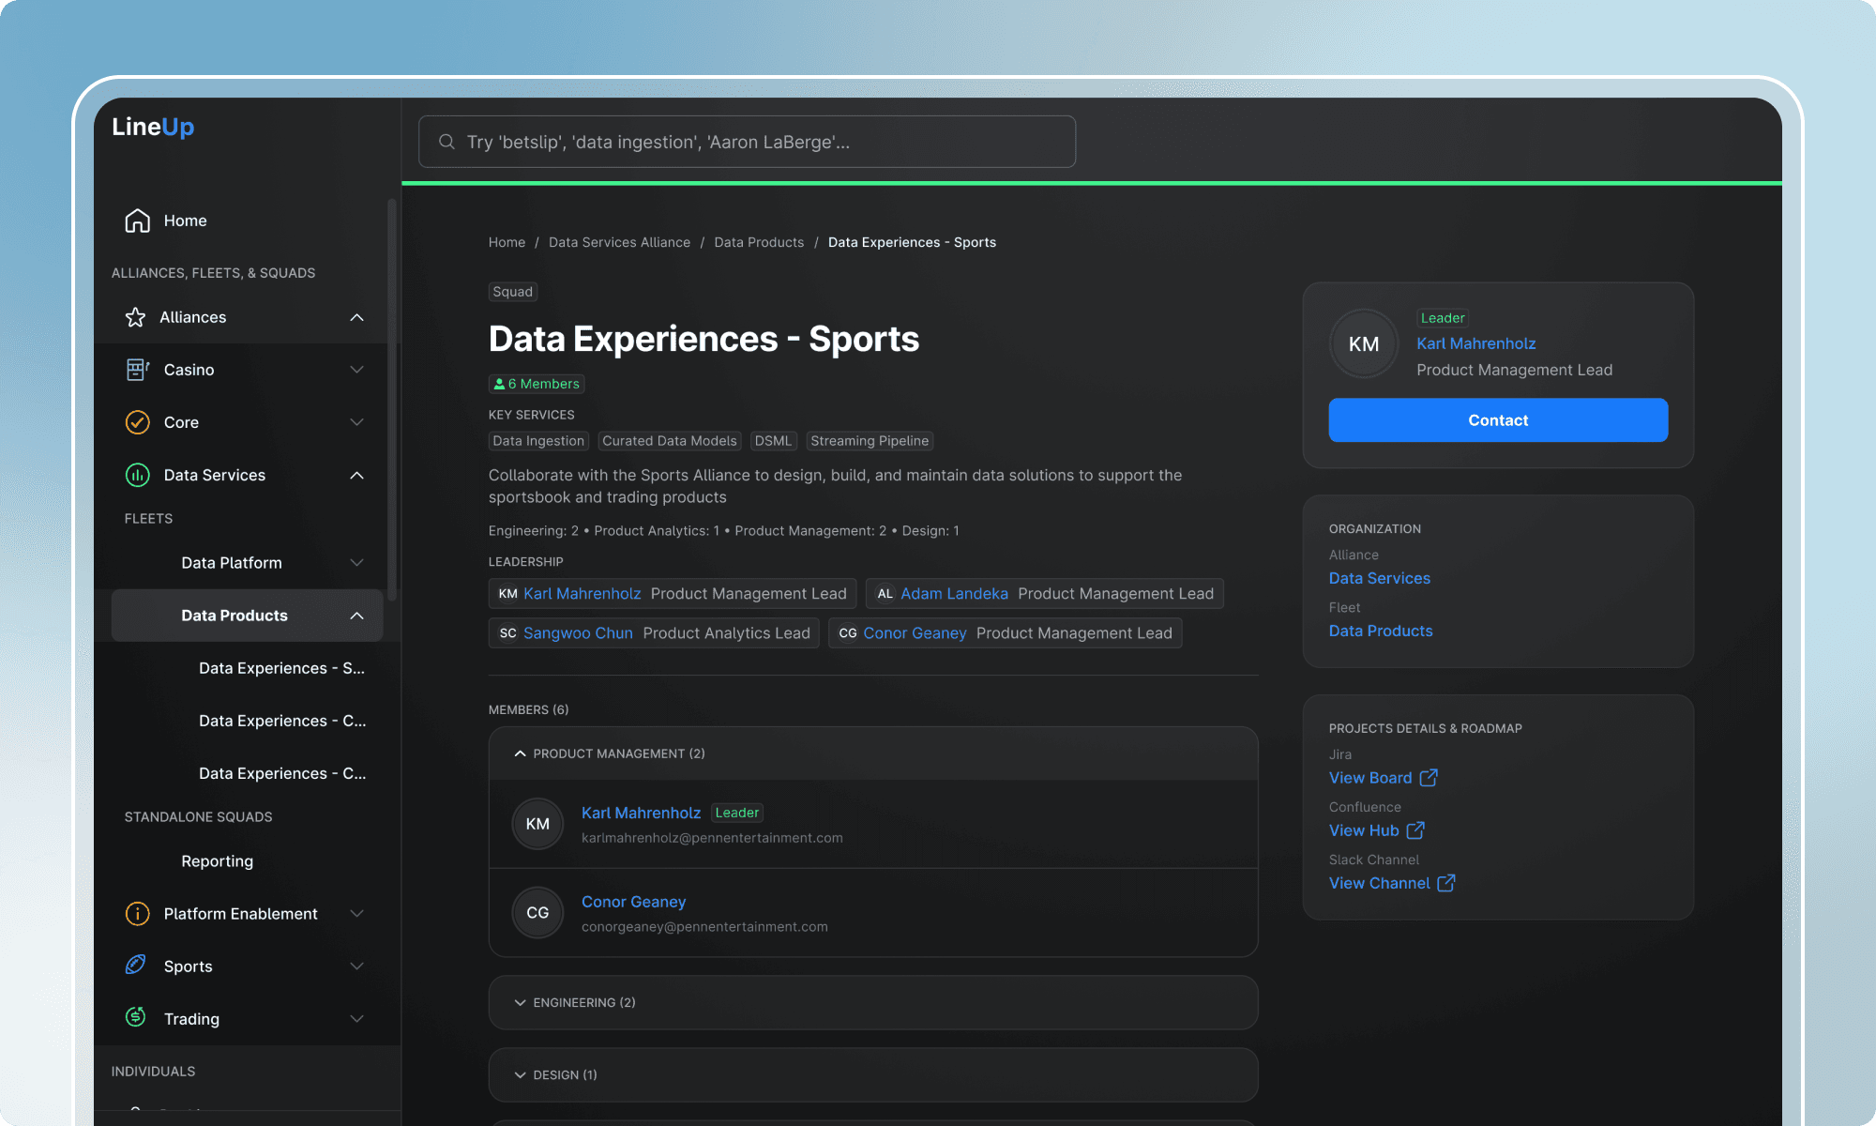Expand the Engineering members section
This screenshot has height=1126, width=1876.
[x=520, y=1002]
